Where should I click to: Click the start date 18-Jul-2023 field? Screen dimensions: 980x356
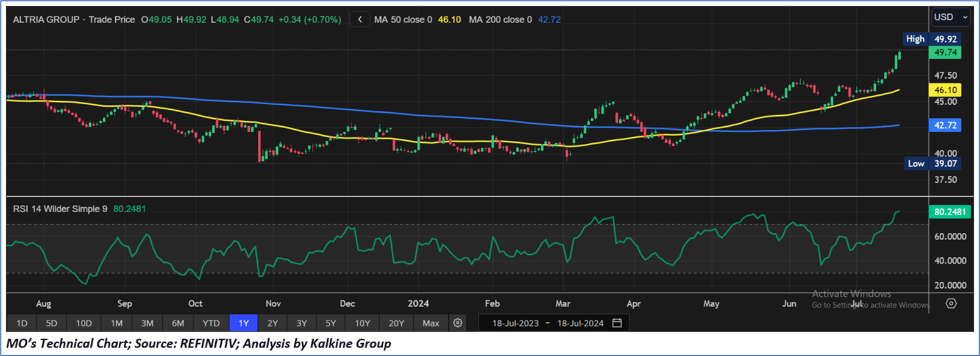515,323
